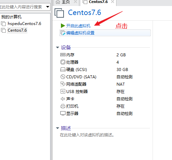Switch to the 主页 home tab
This screenshot has width=172, height=160.
(63, 2)
